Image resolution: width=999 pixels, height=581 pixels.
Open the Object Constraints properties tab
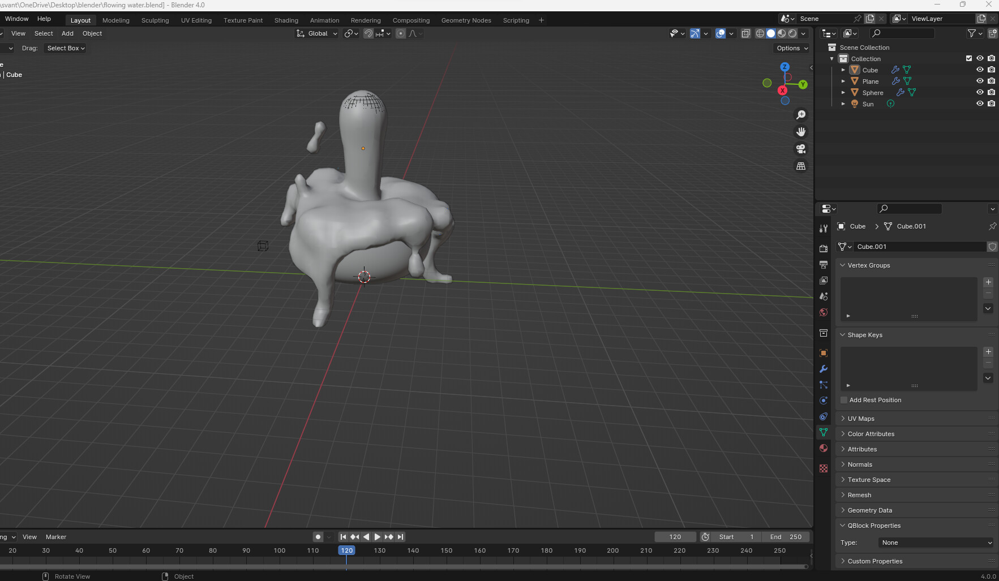click(x=824, y=416)
